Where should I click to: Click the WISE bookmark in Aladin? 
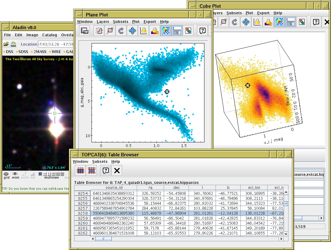point(55,52)
